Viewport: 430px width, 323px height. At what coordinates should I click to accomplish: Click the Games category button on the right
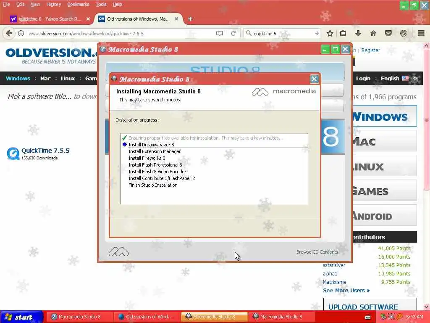coord(385,191)
